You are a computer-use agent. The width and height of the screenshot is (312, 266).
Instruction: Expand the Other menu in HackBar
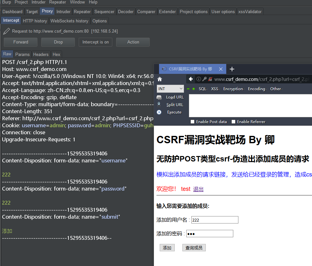[276, 89]
